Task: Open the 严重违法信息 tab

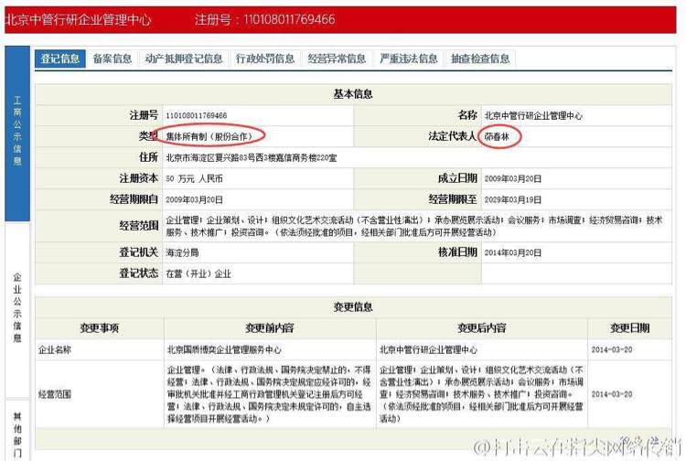Action: point(409,59)
